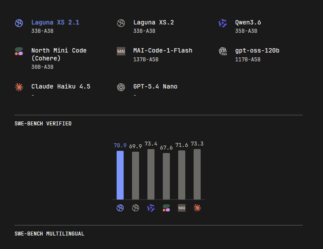Click the 73.4 score value
Screen dimensions: 323x249
coord(151,144)
